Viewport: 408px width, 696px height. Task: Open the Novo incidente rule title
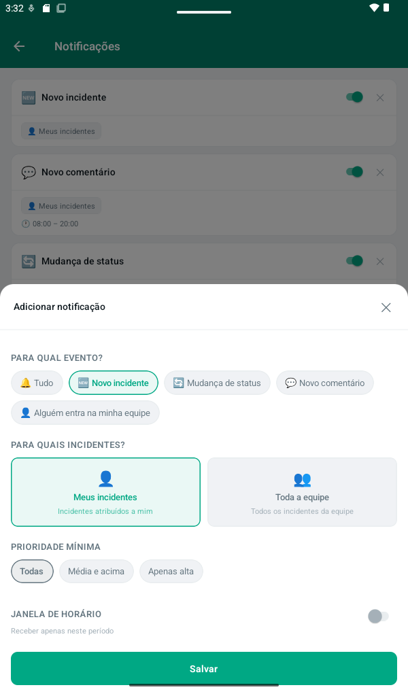[73, 97]
